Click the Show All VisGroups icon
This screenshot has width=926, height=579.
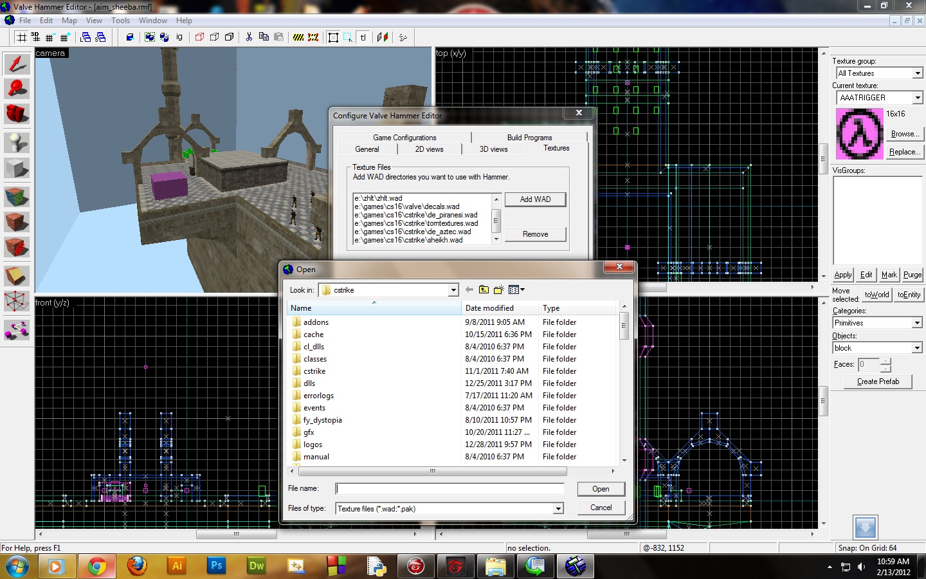229,37
